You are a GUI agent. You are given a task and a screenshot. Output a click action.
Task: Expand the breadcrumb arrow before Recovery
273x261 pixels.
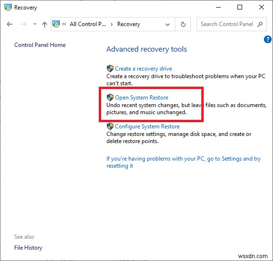112,24
